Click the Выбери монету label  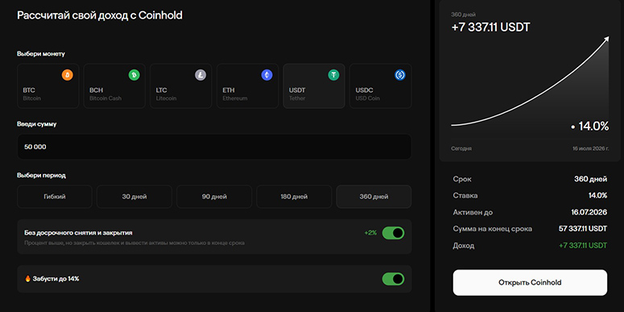coord(41,53)
